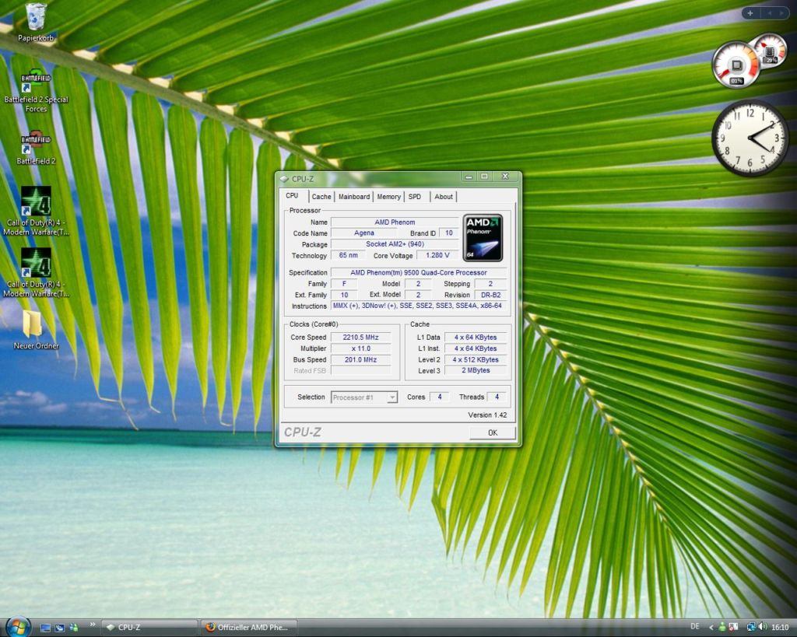
Task: Click the Package value Socket AM2+ (940)
Action: pos(395,244)
